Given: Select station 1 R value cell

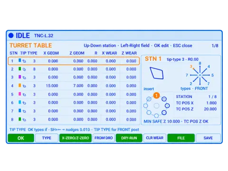Looking at the screenshot, I should (92, 61).
